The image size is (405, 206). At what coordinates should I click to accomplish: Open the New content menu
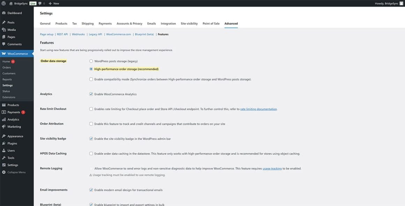pos(53,3)
